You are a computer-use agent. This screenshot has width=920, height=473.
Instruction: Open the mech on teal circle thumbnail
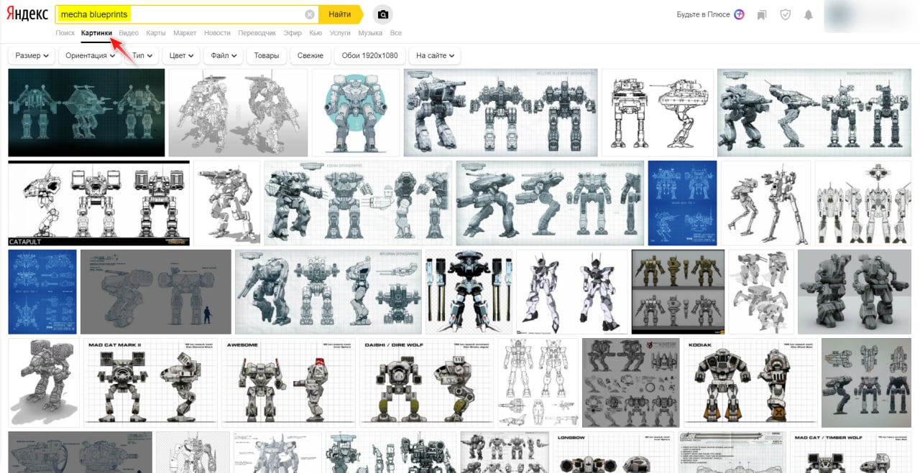pos(356,113)
